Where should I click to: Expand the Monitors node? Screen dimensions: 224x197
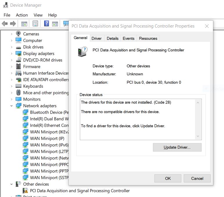[x=12, y=99]
